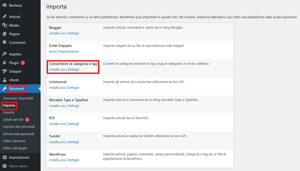Viewport: 300px width, 171px height.
Task: Open the Aspetto menu
Action: (x=15, y=54)
